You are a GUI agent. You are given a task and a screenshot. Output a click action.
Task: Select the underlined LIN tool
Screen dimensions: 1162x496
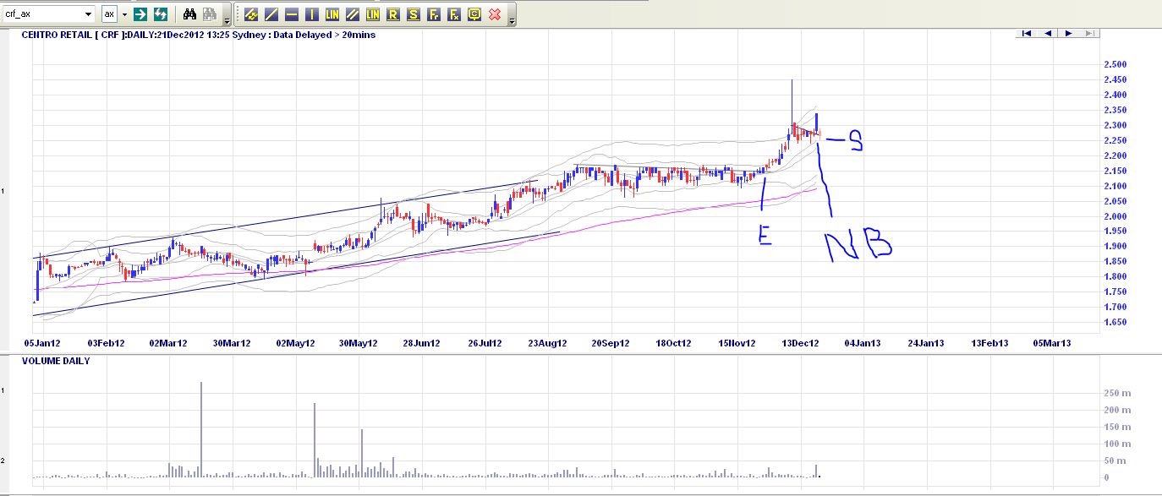[373, 14]
